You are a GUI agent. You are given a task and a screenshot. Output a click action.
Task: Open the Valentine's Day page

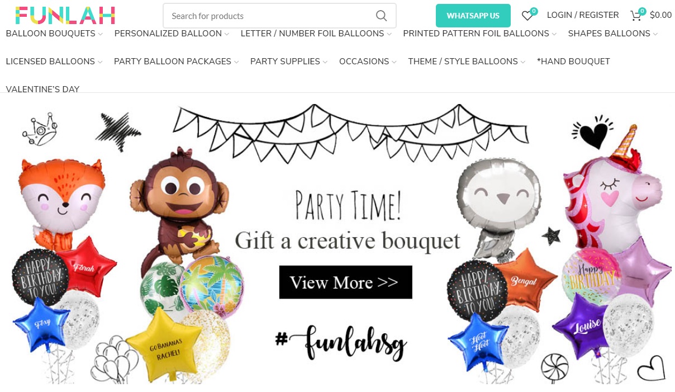(x=42, y=89)
